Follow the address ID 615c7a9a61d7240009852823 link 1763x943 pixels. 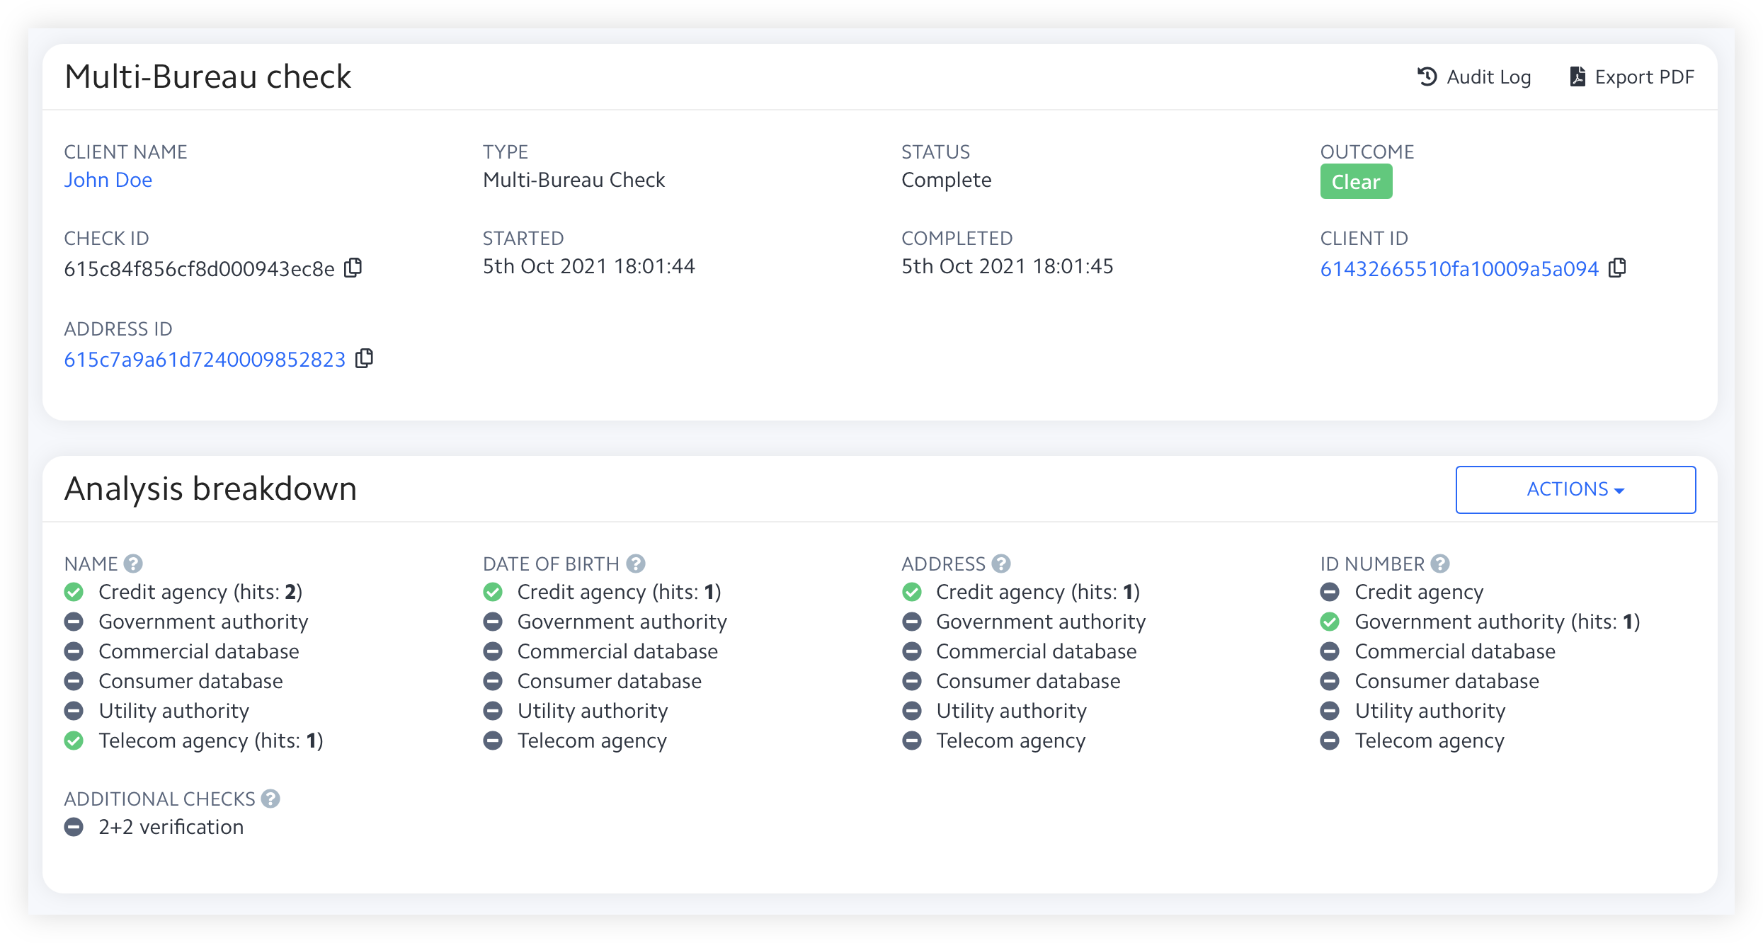coord(205,360)
